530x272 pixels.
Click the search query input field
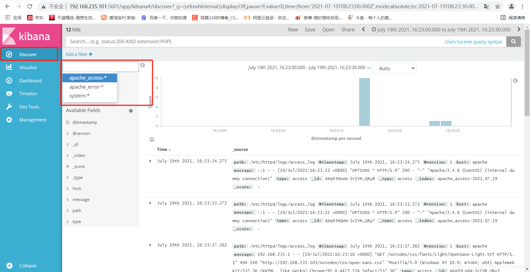(254, 42)
